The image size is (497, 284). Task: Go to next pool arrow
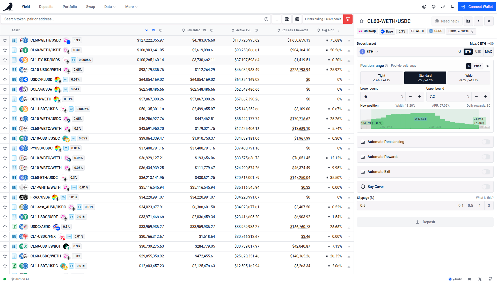coord(479,21)
